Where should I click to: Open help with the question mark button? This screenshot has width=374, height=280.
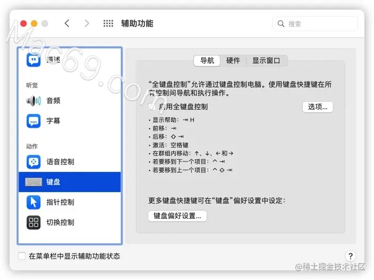[351, 256]
